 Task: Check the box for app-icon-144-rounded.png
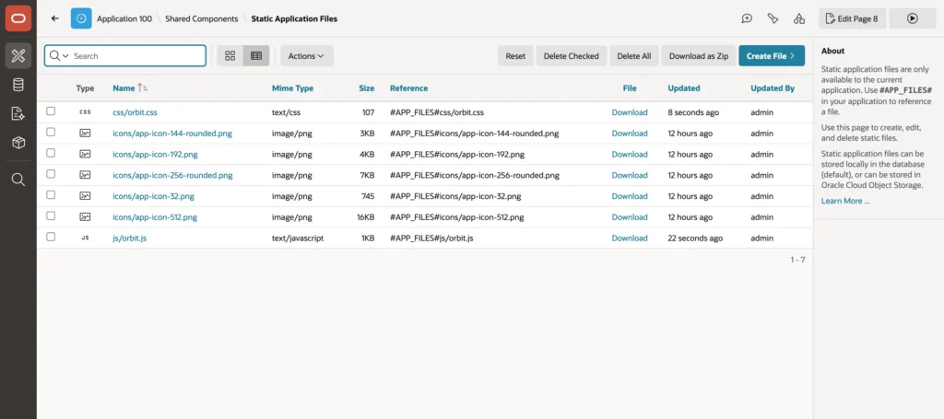click(51, 133)
